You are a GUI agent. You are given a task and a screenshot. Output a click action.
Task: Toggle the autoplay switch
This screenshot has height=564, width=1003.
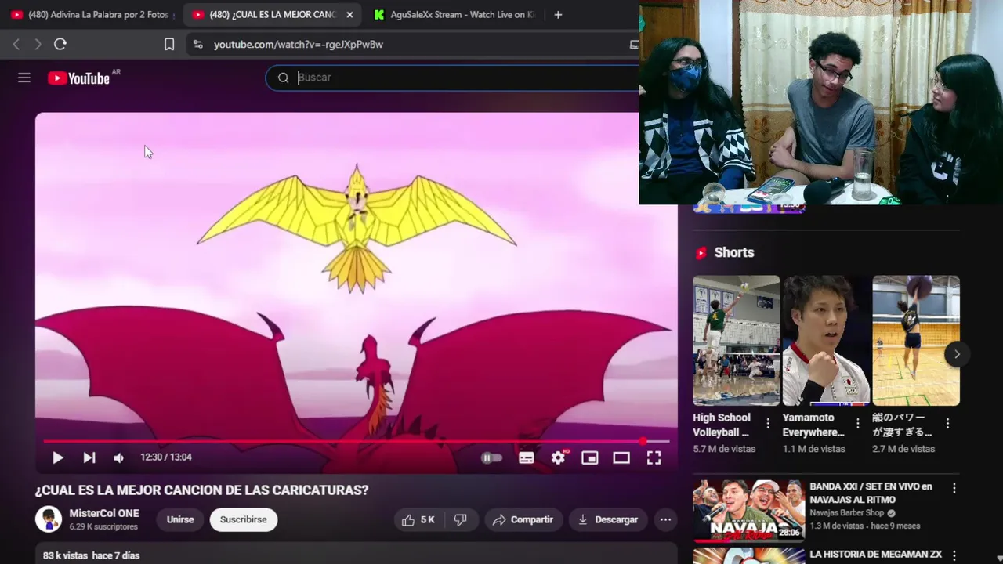coord(491,457)
